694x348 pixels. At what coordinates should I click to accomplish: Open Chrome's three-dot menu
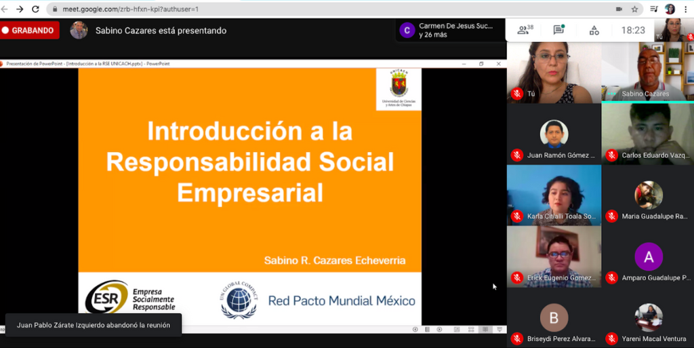686,9
